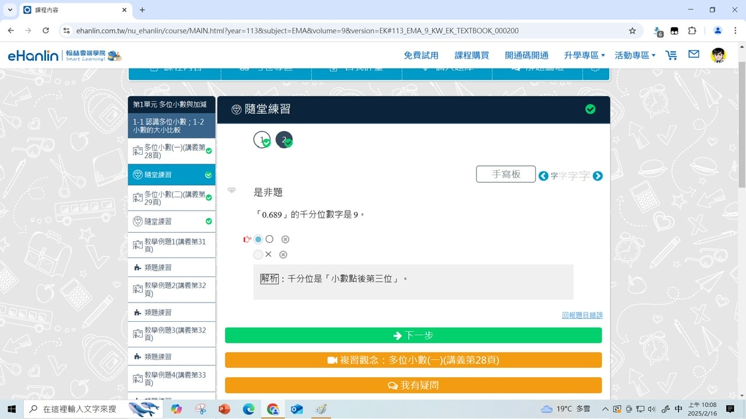This screenshot has width=746, height=419.
Task: Click the green 下一步 button
Action: coord(413,335)
